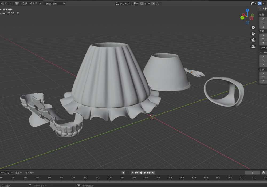Open the ビュー menu in 3D viewport header

pos(8,3)
